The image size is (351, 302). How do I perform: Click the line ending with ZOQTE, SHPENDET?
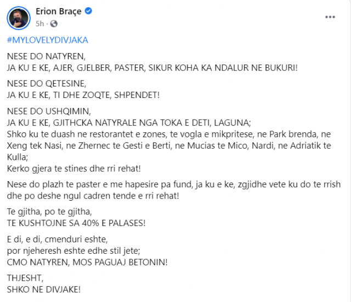[x=83, y=95]
